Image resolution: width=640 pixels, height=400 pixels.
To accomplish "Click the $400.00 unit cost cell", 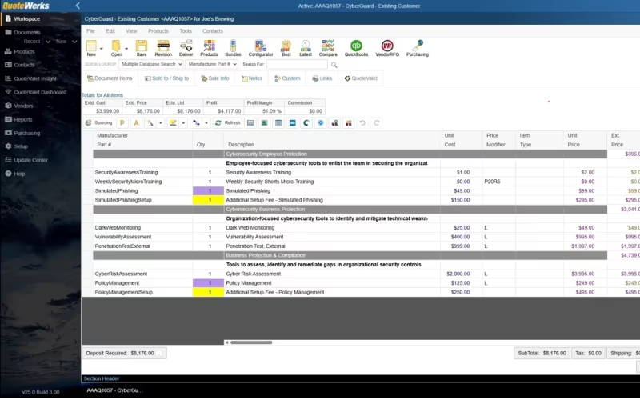I will tap(461, 237).
